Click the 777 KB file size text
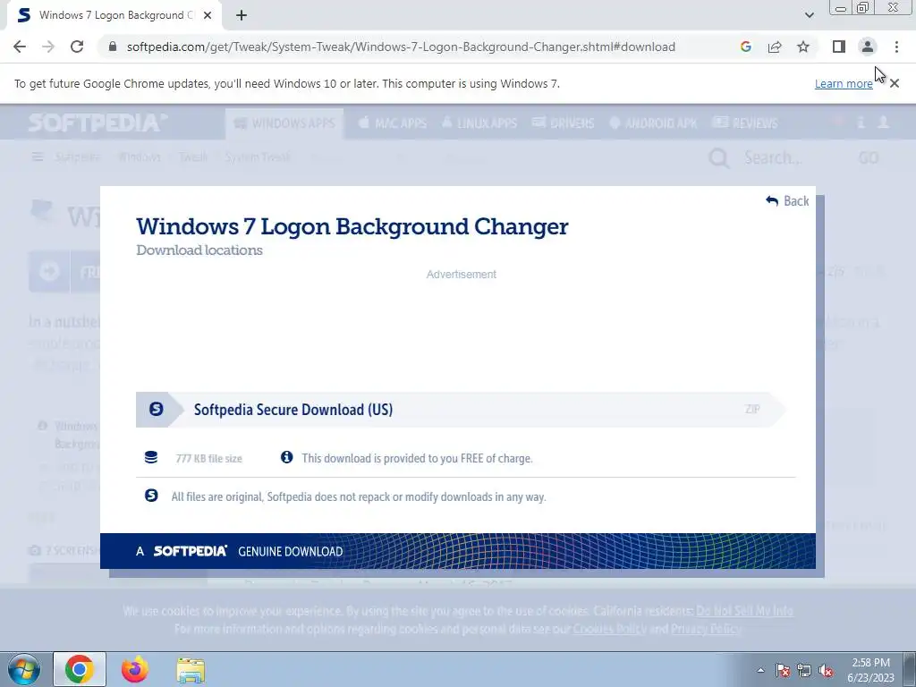Screen dimensions: 916x687 [208, 459]
